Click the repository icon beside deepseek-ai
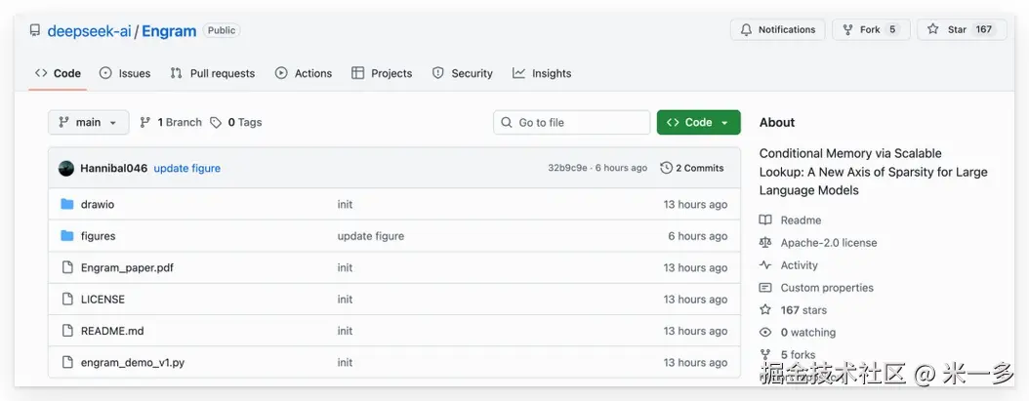The width and height of the screenshot is (1029, 401). 35,30
